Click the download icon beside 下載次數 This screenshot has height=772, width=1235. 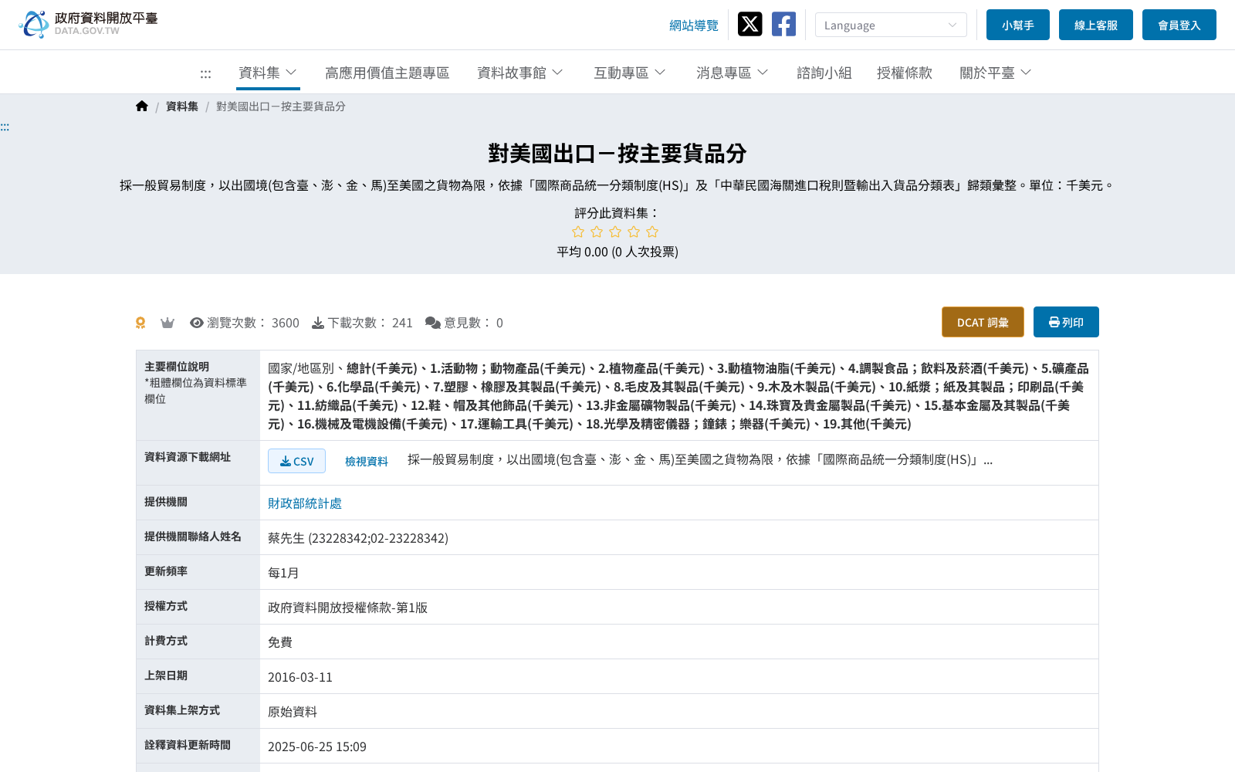point(317,323)
